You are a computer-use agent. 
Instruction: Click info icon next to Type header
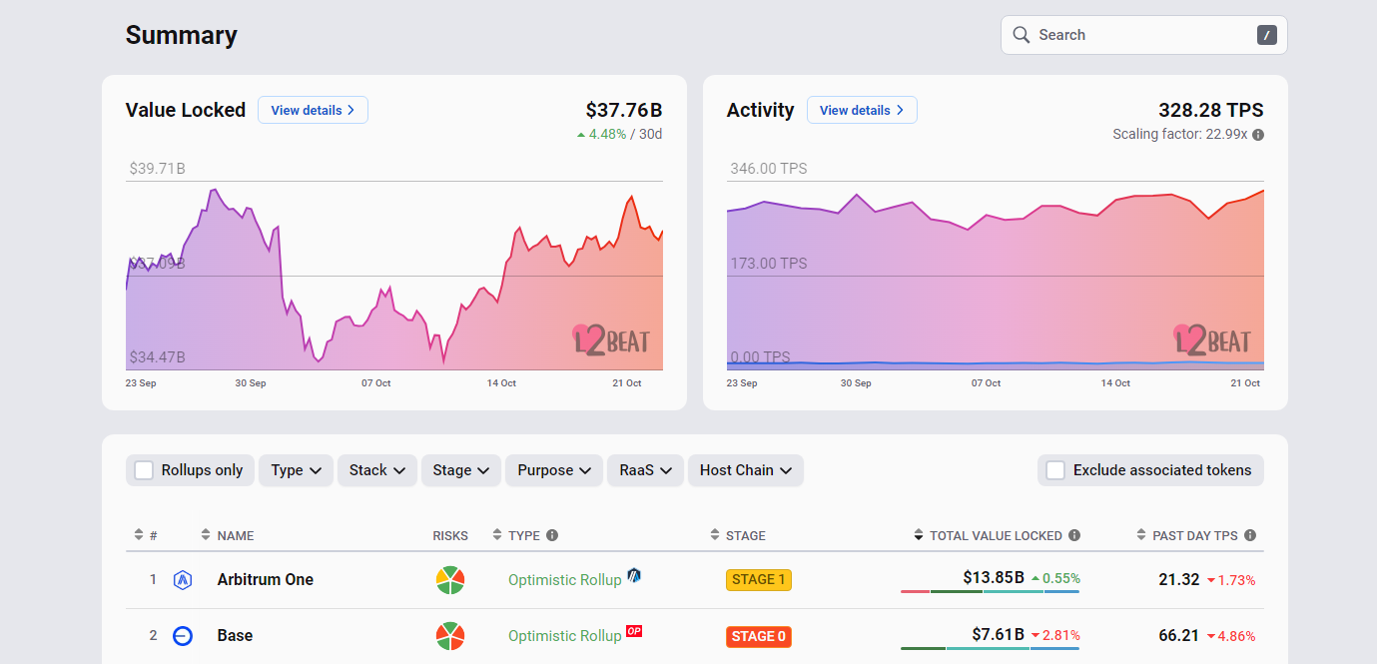click(552, 536)
